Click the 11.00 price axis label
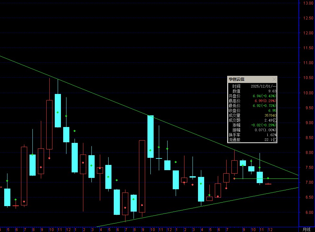This screenshot has width=315, height=232. point(308,63)
